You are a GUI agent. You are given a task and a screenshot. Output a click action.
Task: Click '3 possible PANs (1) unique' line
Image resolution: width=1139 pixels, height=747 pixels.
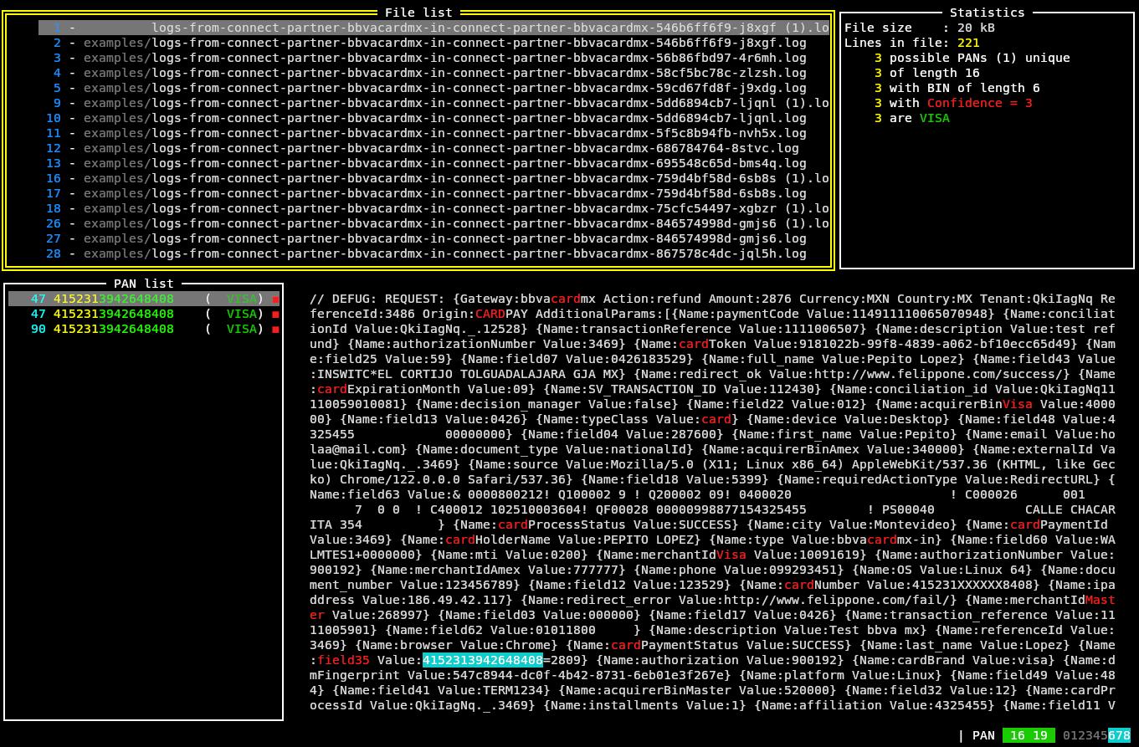pyautogui.click(x=972, y=58)
